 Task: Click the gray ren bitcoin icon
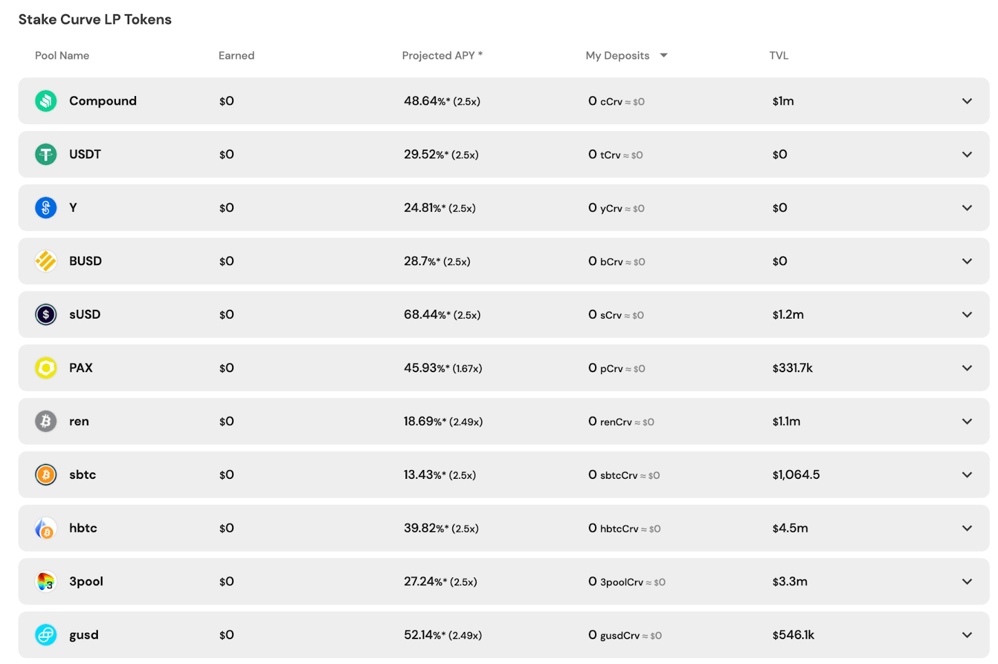coord(46,421)
